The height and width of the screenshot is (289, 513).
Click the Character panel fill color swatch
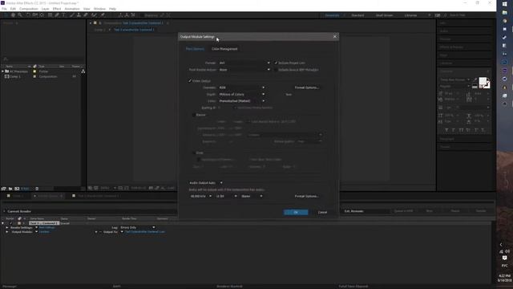tap(483, 81)
